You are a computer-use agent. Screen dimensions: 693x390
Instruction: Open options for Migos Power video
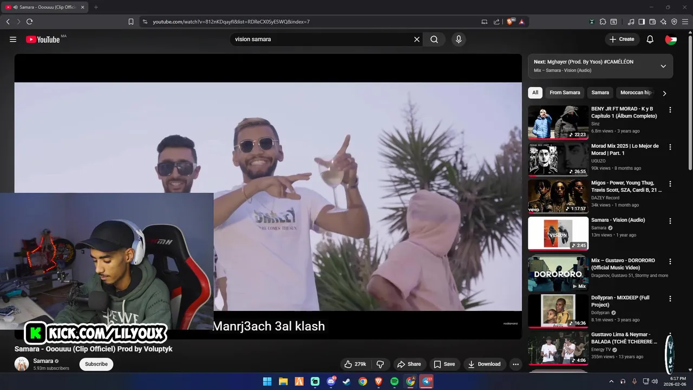click(x=670, y=184)
